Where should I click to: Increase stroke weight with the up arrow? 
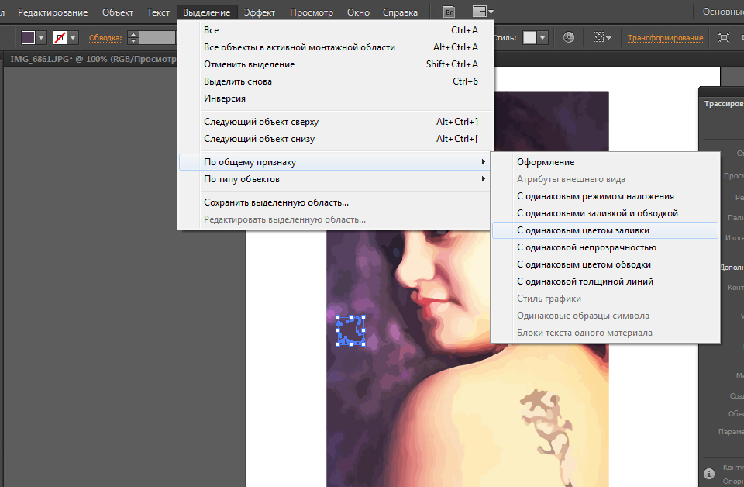133,34
